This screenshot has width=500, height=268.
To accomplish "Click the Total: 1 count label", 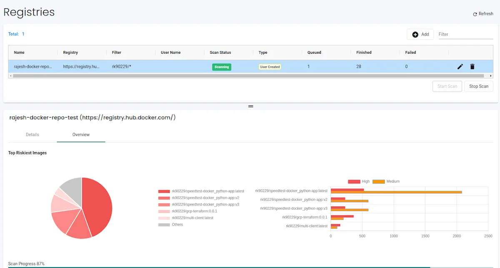I will 16,34.
